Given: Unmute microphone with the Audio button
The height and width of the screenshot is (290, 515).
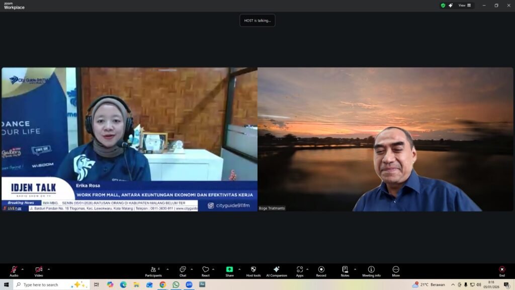Looking at the screenshot, I should coord(14,270).
